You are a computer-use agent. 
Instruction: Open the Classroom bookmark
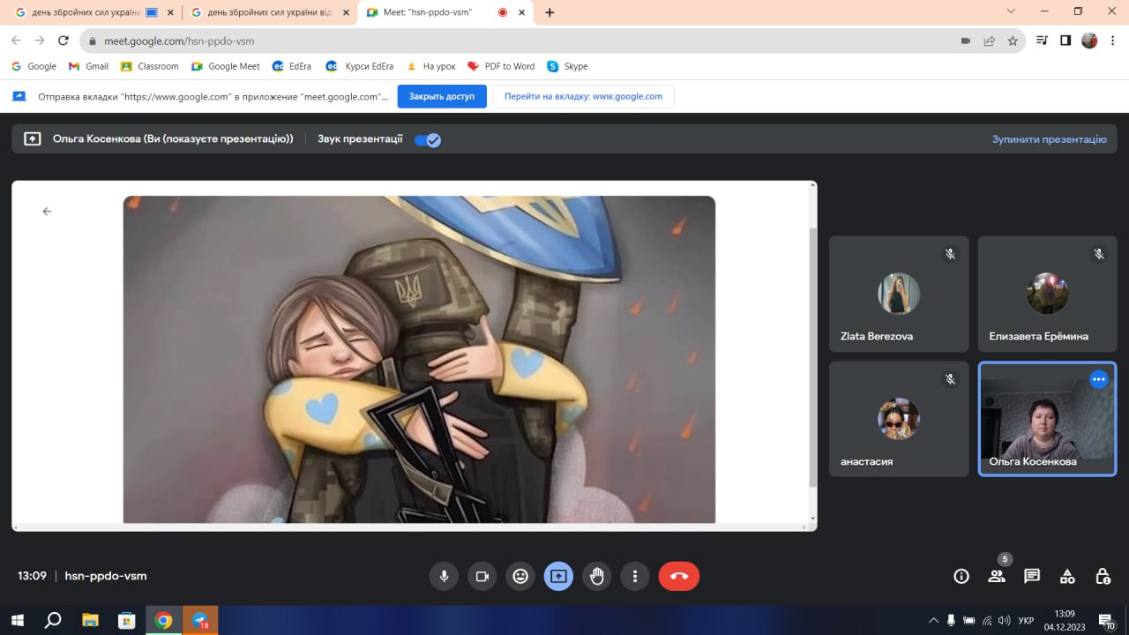point(150,66)
